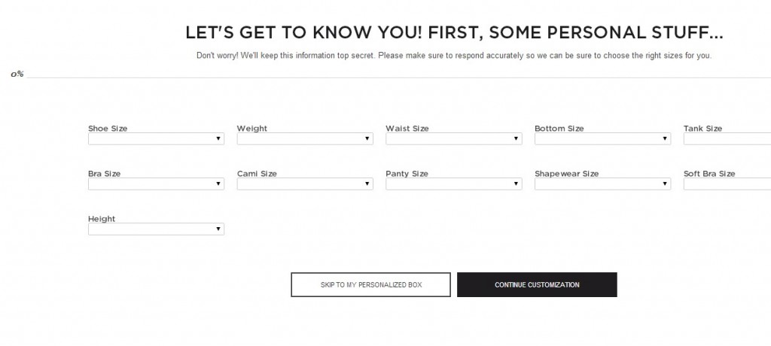Click the Shapewear Size dropdown arrow
Image resolution: width=771 pixels, height=346 pixels.
click(666, 184)
